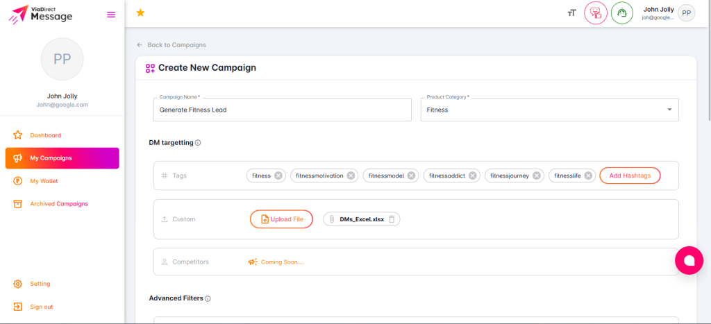This screenshot has width=711, height=324.
Task: Remove the fitnessaddict hashtag
Action: 472,176
